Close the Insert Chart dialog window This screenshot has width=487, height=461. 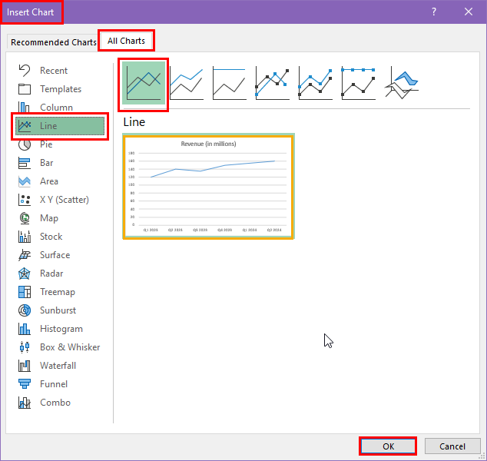[x=468, y=12]
